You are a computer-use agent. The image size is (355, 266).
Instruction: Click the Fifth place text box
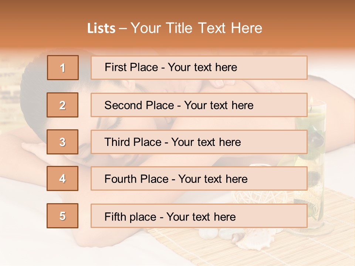199,216
